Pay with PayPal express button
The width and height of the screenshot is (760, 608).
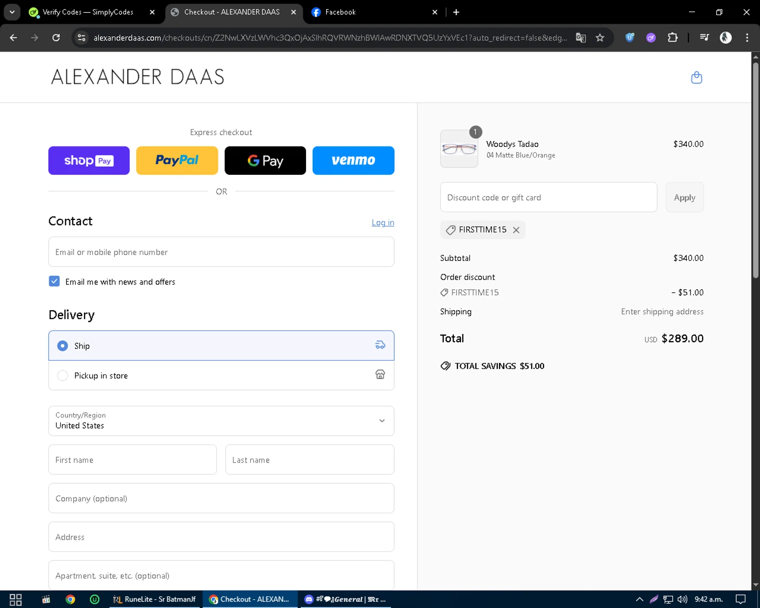pyautogui.click(x=177, y=161)
